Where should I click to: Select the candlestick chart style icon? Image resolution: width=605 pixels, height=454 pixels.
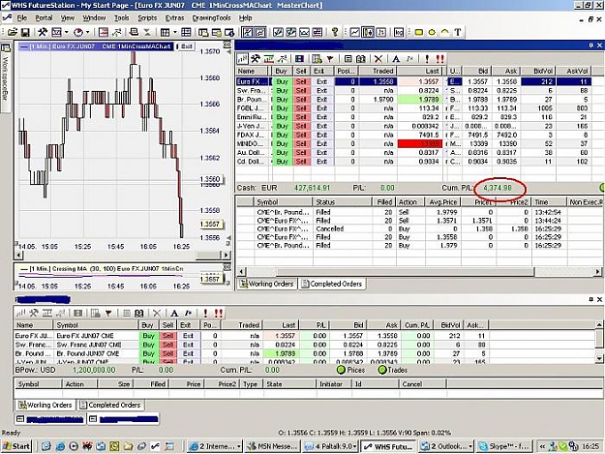pyautogui.click(x=368, y=32)
